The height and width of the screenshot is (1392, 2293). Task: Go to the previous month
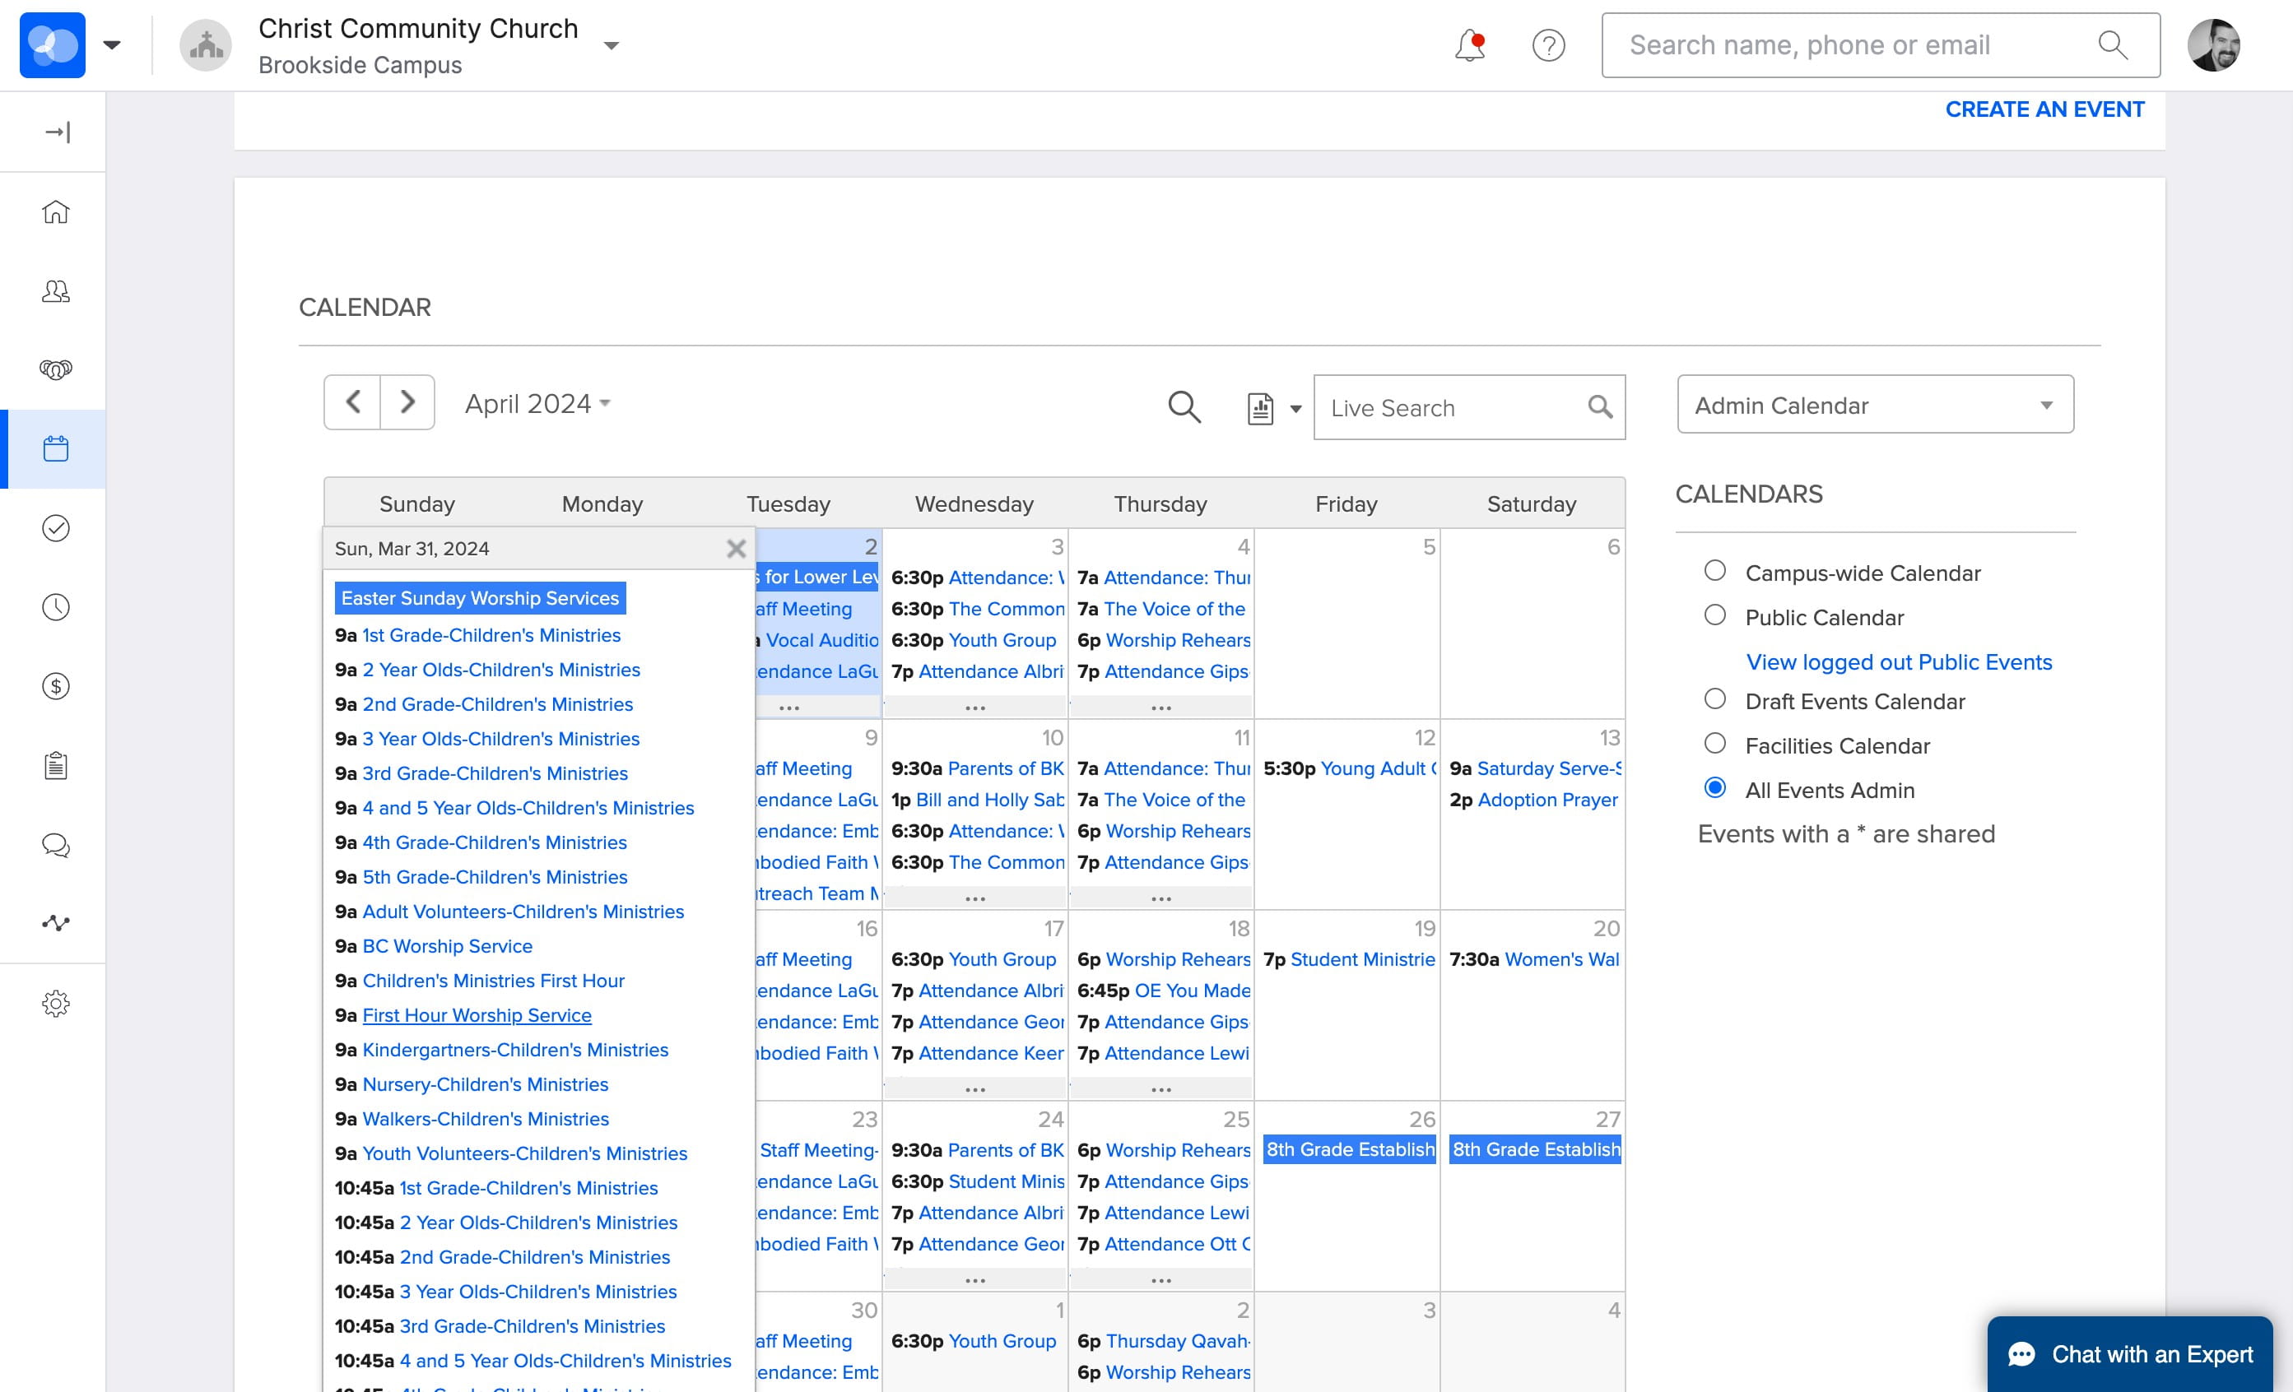353,402
